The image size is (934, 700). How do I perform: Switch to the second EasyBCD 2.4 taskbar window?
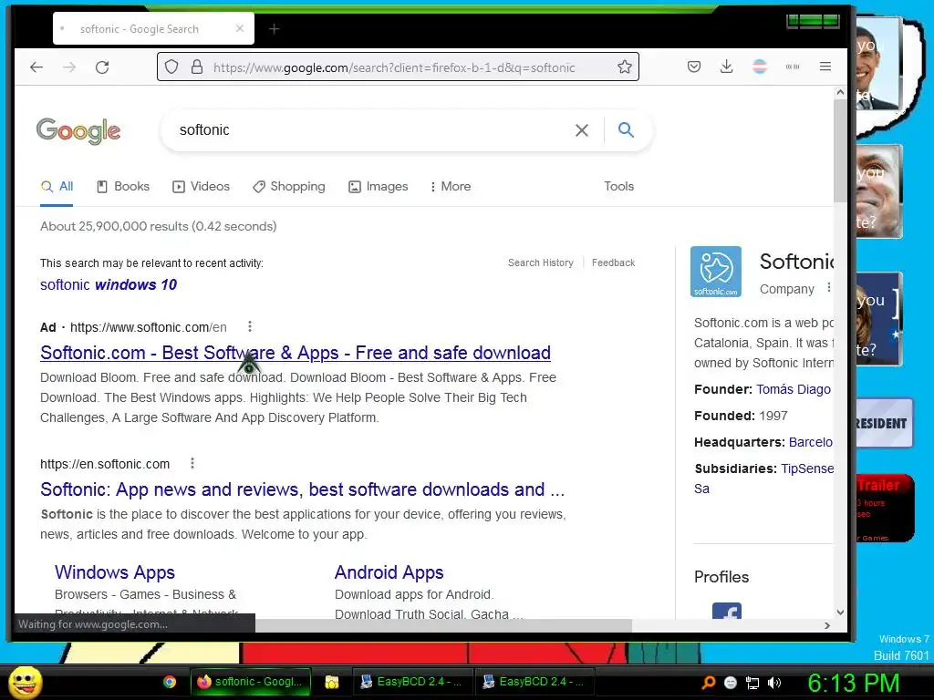[534, 682]
